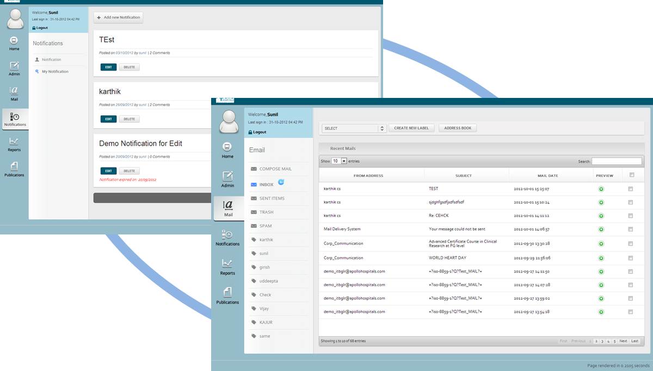Select checkbox for Mail Delivery System email

click(630, 230)
